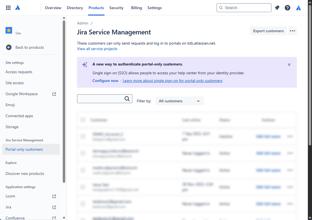Image resolution: width=312 pixels, height=220 pixels.
Task: Click the sidebar scroll up arrow
Action: point(64,18)
